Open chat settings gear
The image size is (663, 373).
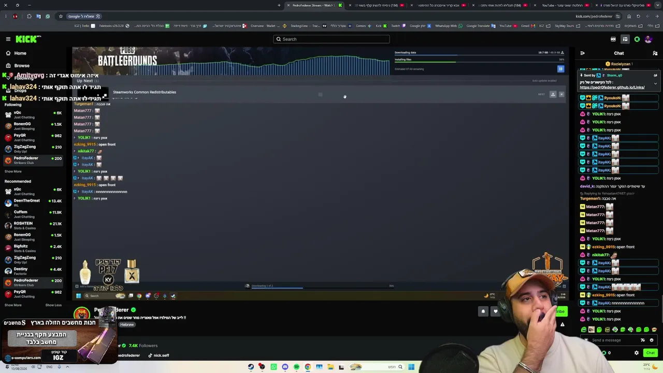(x=637, y=353)
